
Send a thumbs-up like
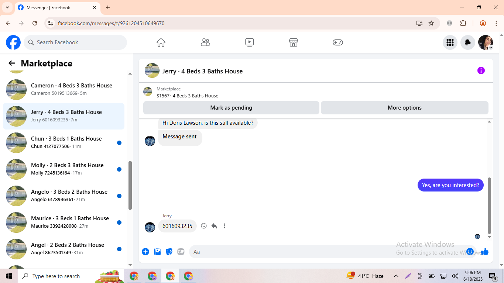coord(485,252)
